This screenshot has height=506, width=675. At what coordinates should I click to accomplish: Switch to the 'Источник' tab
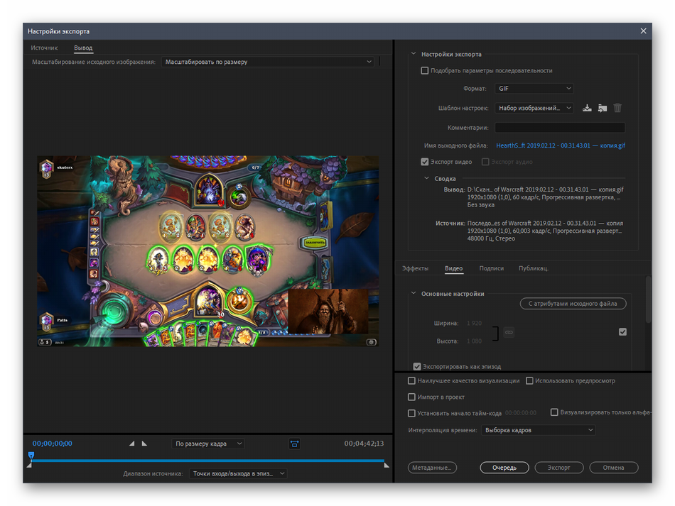44,48
